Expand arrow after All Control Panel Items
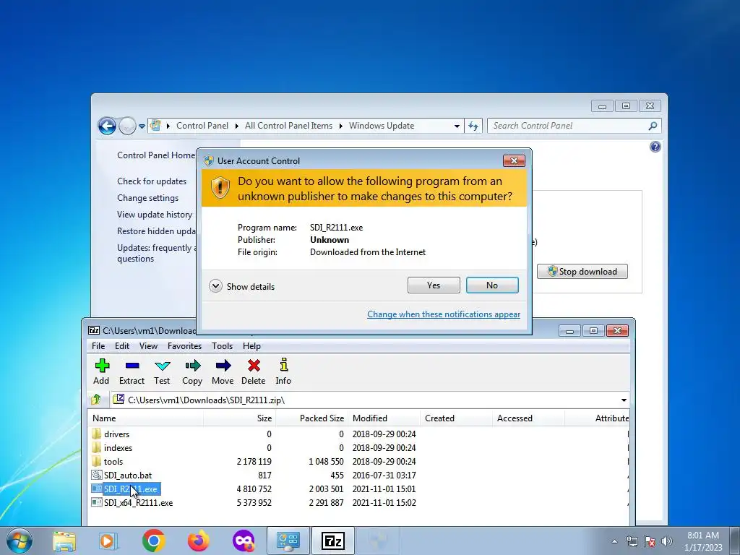 point(341,126)
